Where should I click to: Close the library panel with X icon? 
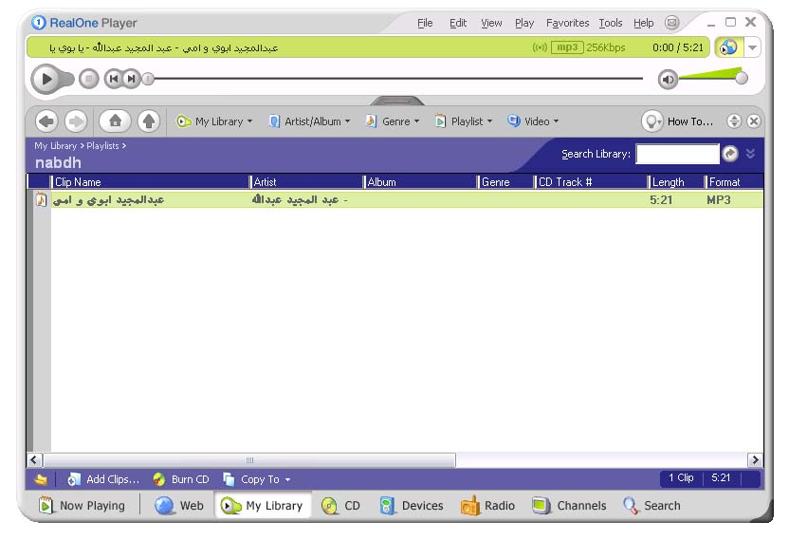point(754,121)
